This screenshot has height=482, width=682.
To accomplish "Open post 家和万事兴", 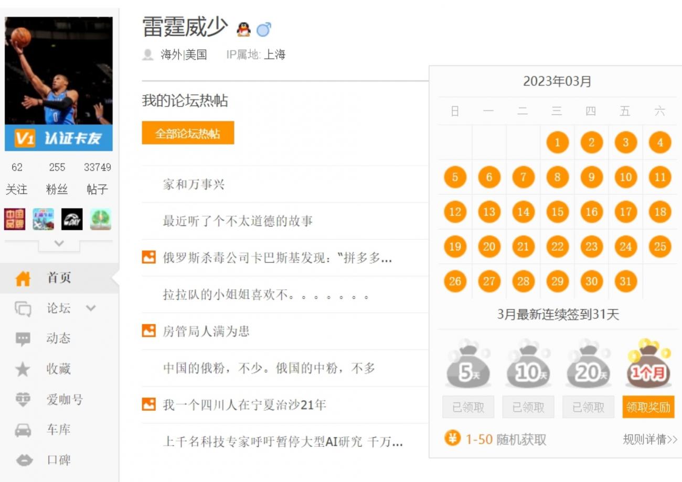I will coord(194,184).
